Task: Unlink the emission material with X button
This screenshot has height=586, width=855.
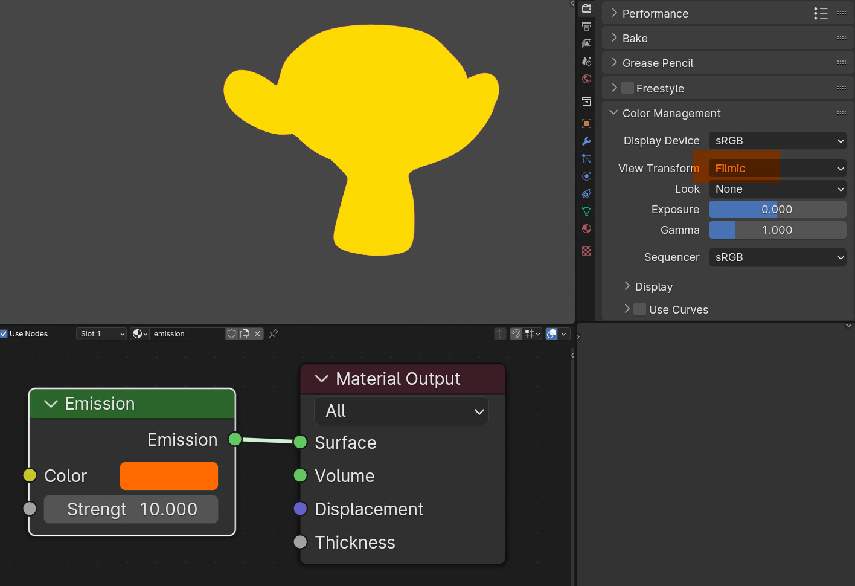Action: click(257, 333)
